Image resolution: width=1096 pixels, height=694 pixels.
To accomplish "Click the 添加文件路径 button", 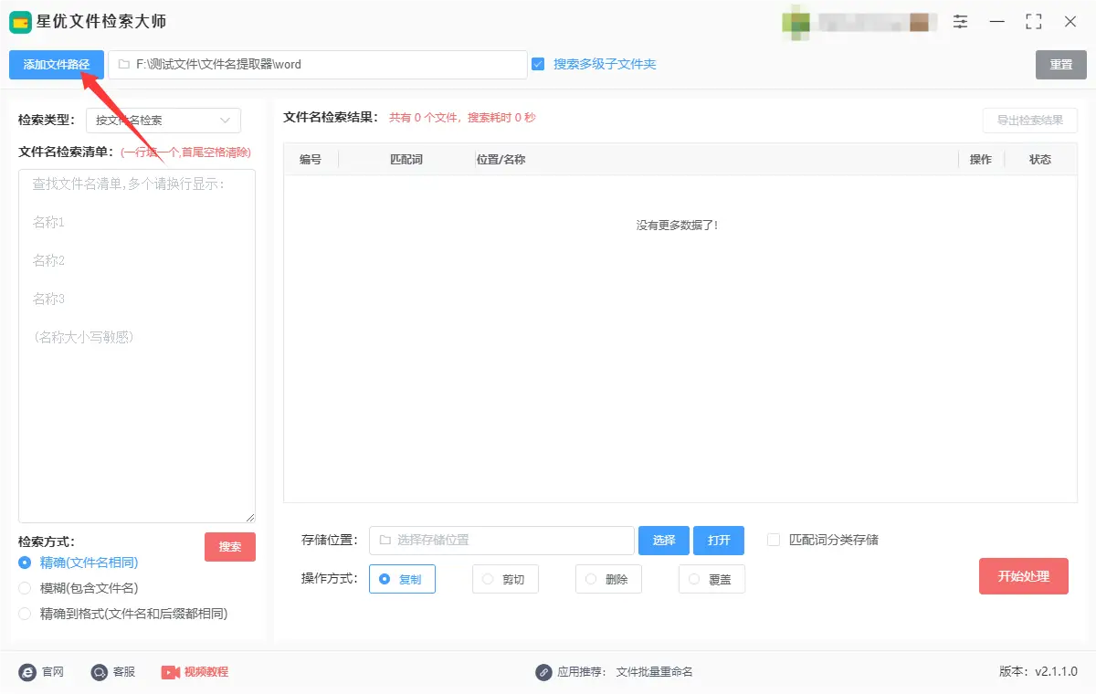I will (x=56, y=65).
